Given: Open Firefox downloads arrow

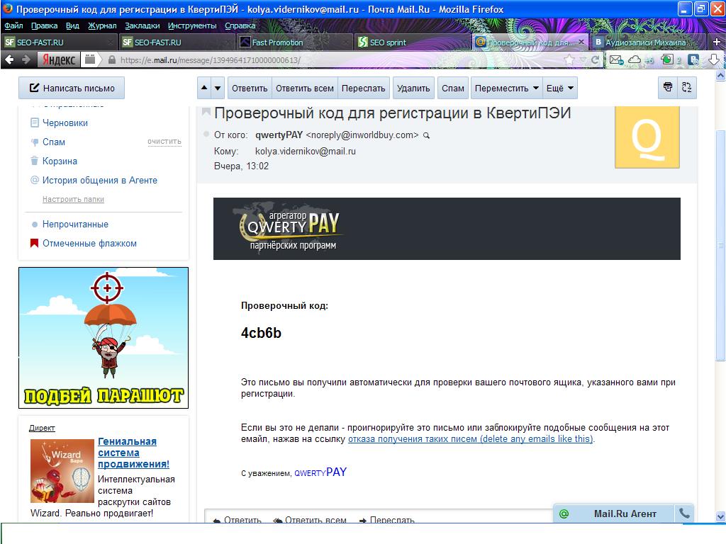Looking at the screenshot, I should pyautogui.click(x=713, y=59).
